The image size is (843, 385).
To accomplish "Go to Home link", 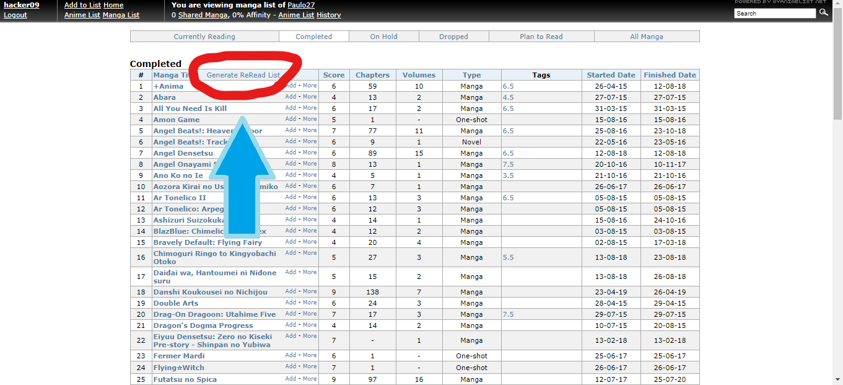I will pos(113,5).
